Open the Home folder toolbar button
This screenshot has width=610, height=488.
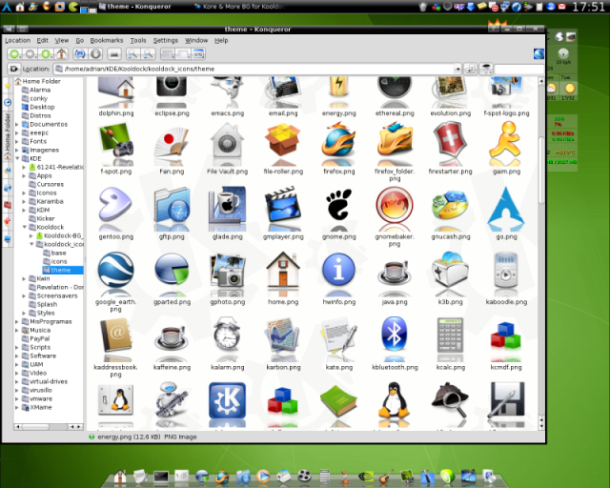click(x=61, y=53)
